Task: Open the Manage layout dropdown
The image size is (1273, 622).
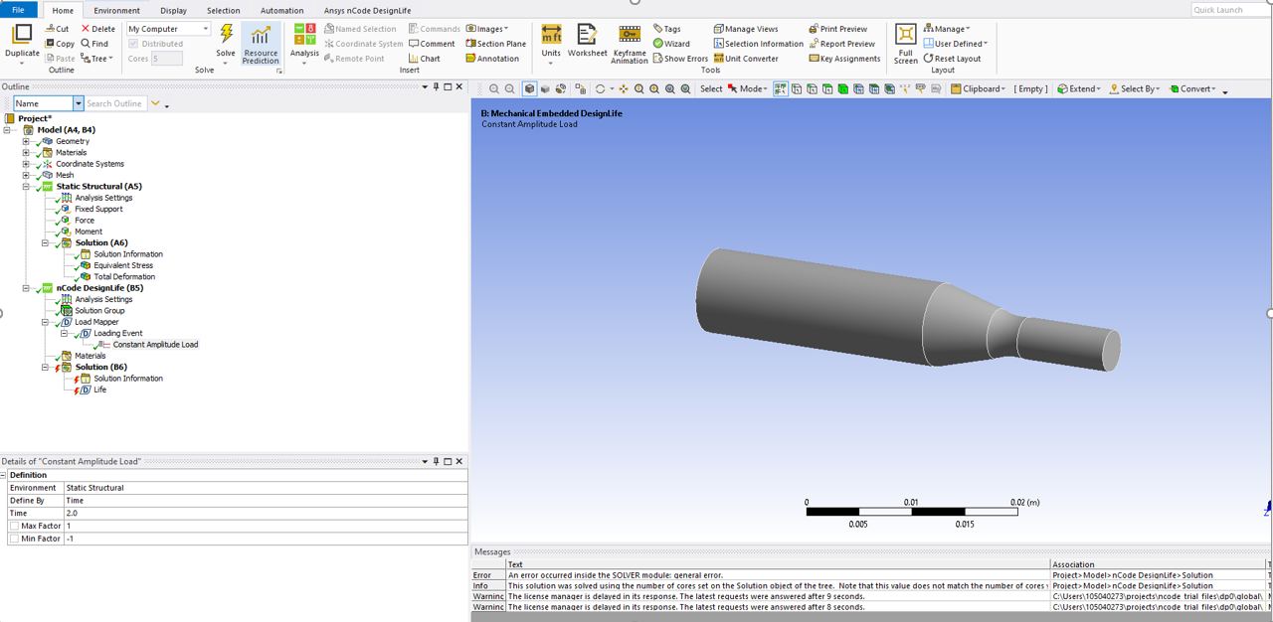Action: pyautogui.click(x=947, y=29)
